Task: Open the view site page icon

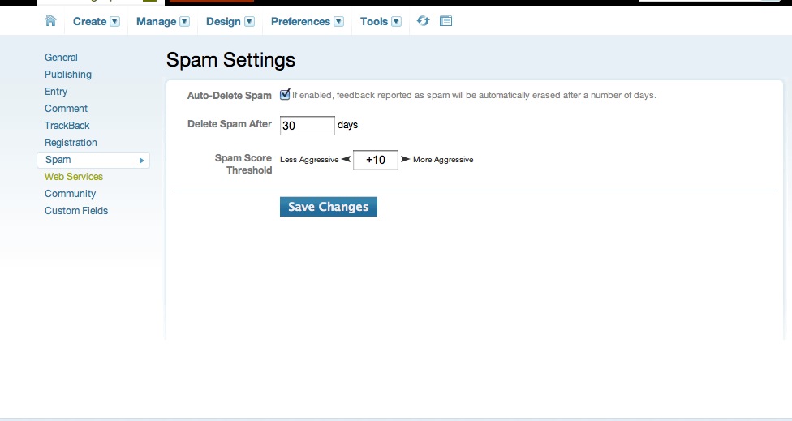Action: [x=445, y=21]
